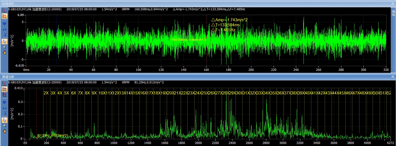Image resolution: width=396 pixels, height=146 pixels.
Task: Click four-way auto-scale icon in spectrum panel
Action: (x=4, y=102)
